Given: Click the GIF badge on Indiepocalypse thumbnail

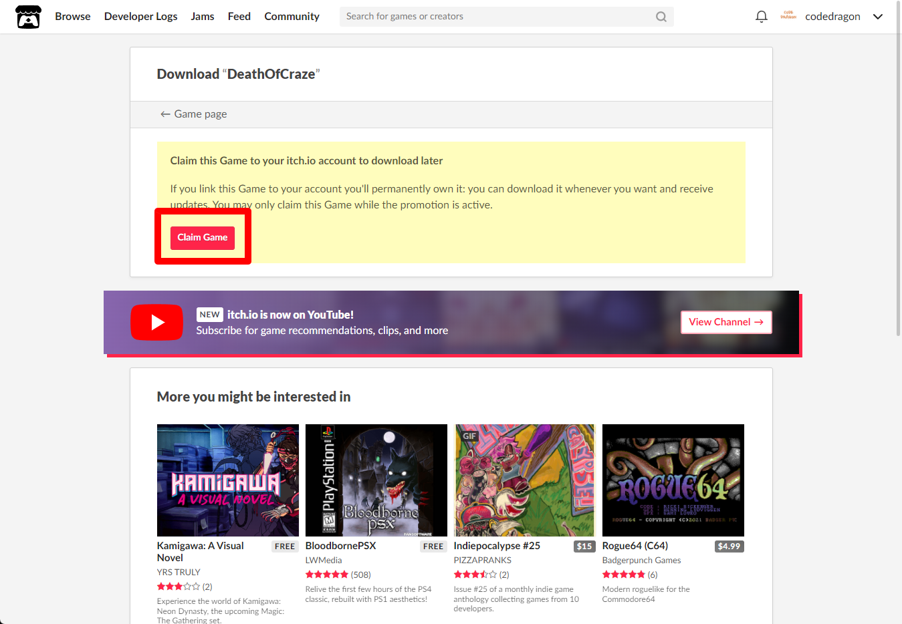Looking at the screenshot, I should tap(470, 436).
